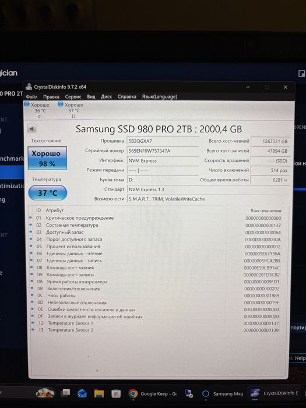This screenshot has width=306, height=408.
Task: Open Chrome Google Keep in taskbar
Action: 153,393
